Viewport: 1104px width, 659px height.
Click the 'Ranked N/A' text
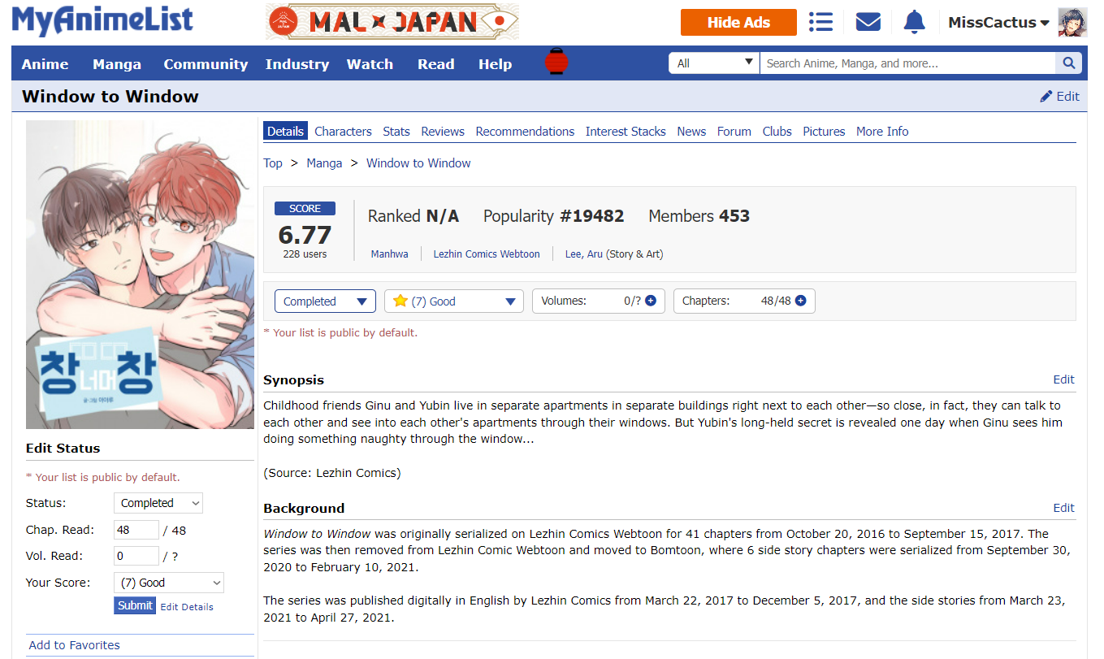[x=413, y=216]
